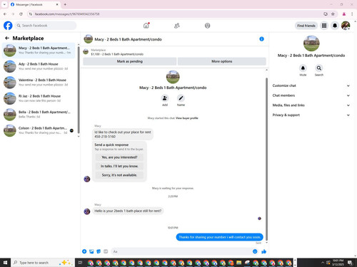Open the Facebook home feed icon

pos(146,26)
